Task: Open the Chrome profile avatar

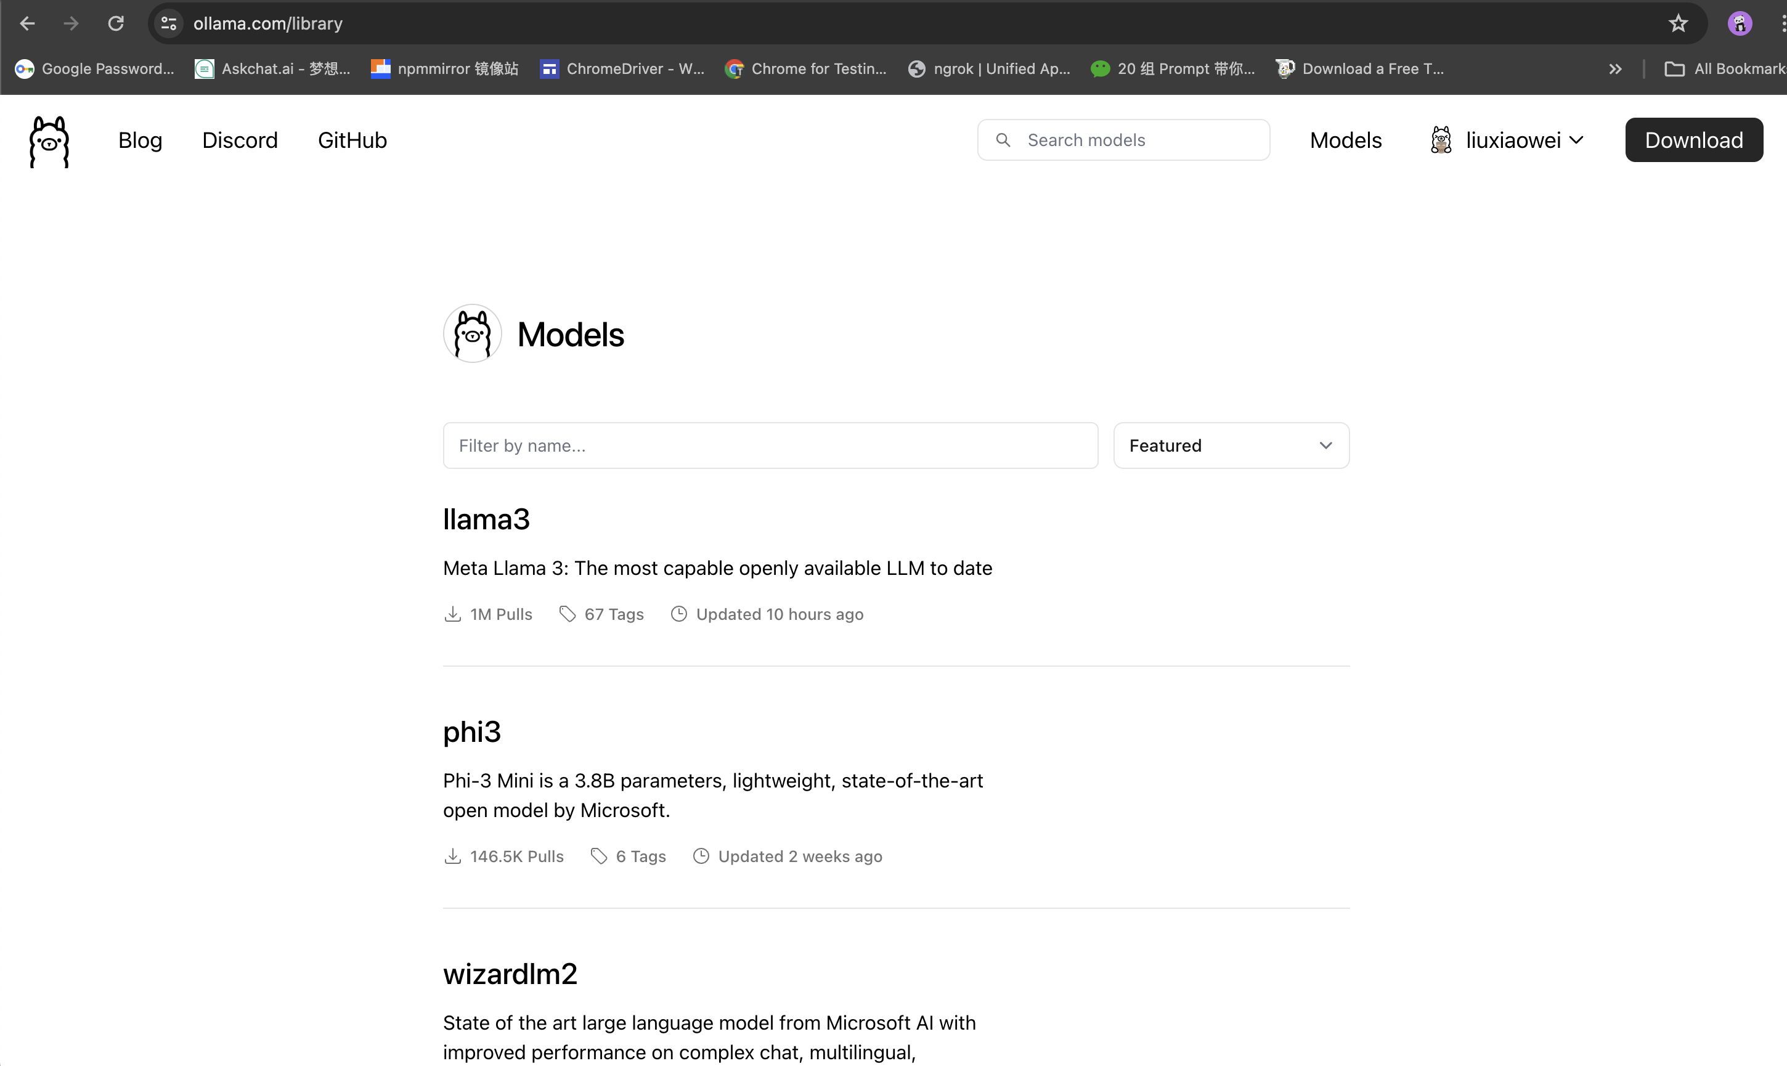Action: pos(1739,23)
